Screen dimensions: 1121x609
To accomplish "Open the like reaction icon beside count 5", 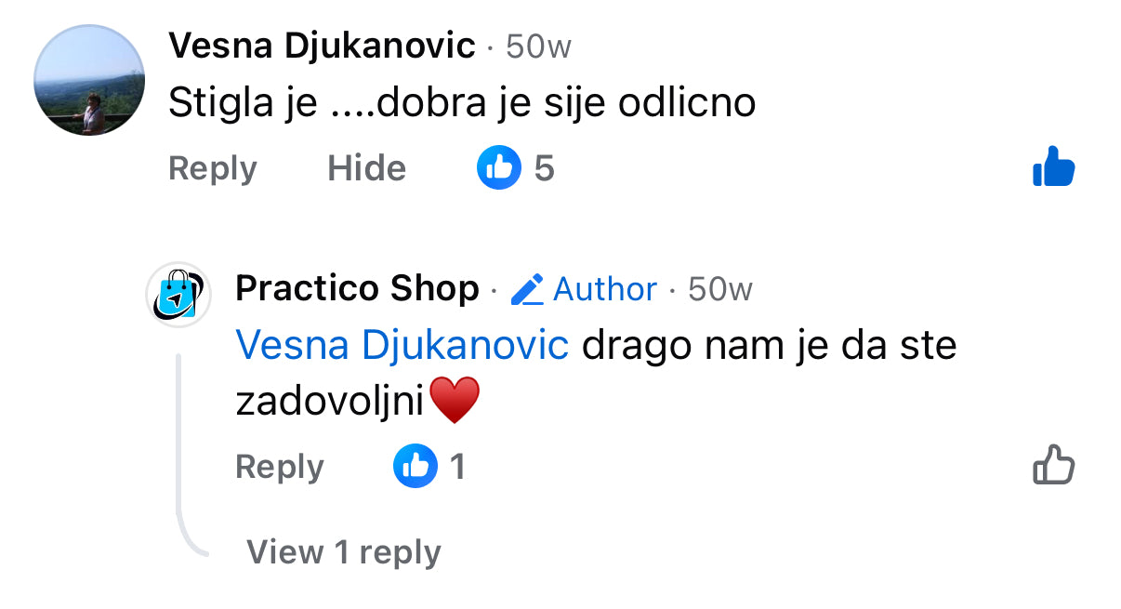I will 498,168.
